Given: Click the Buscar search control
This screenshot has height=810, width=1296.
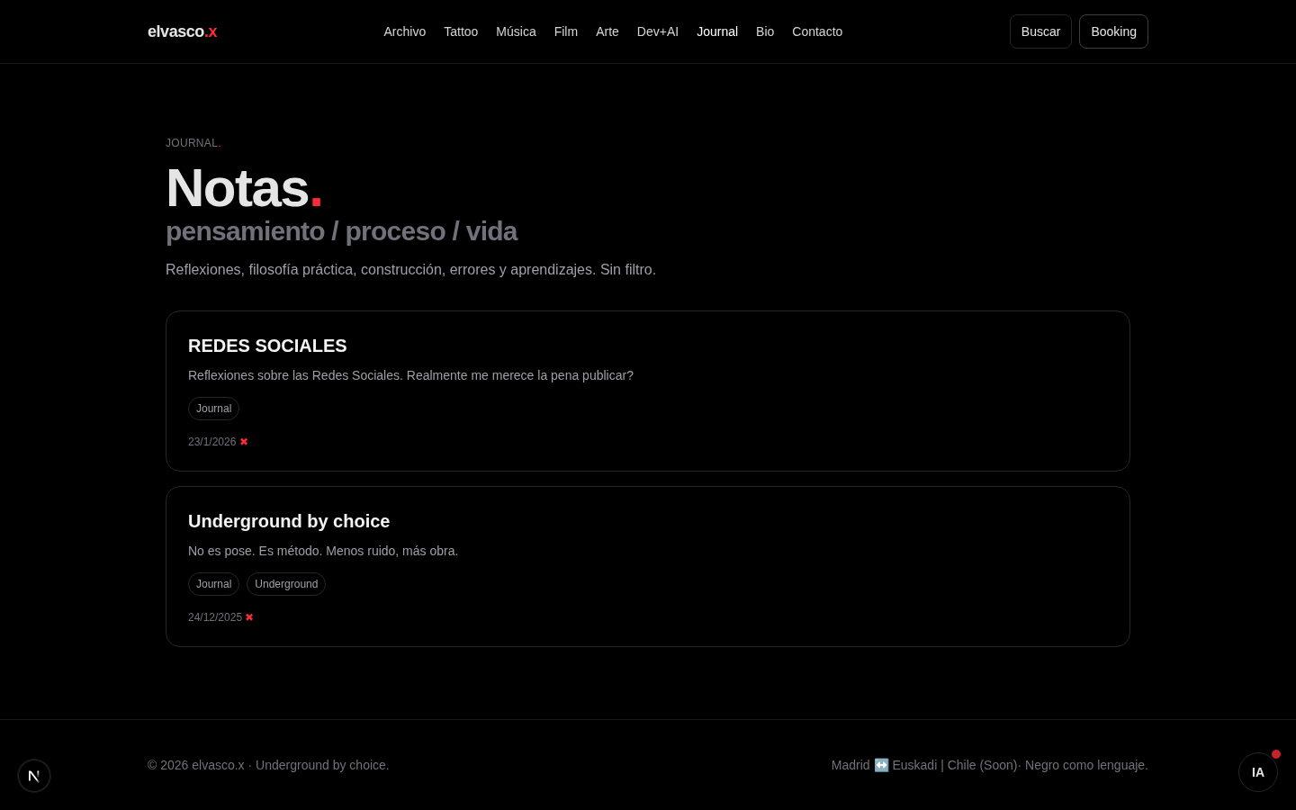Looking at the screenshot, I should tap(1040, 31).
